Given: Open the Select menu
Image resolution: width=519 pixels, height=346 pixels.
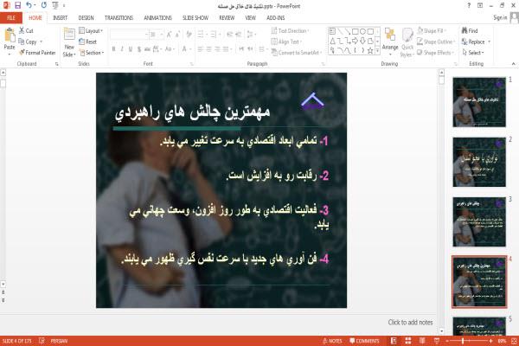Looking at the screenshot, I should pos(473,53).
